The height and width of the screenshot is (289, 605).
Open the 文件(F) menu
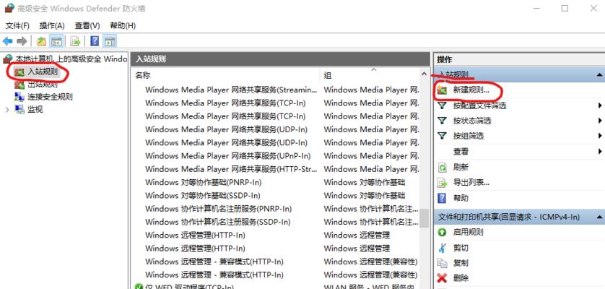pyautogui.click(x=17, y=25)
